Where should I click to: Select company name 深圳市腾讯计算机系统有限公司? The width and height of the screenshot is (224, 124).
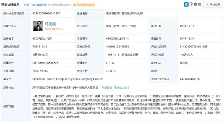point(124,13)
